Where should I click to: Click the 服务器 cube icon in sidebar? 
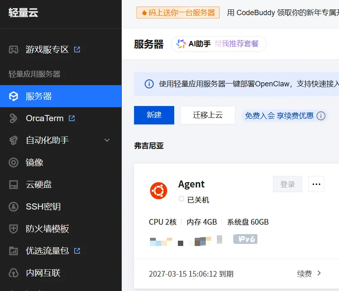pos(14,96)
